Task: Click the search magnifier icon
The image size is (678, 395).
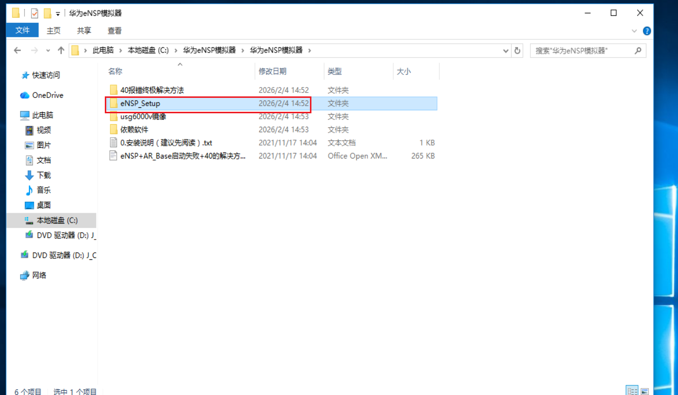Action: [638, 50]
